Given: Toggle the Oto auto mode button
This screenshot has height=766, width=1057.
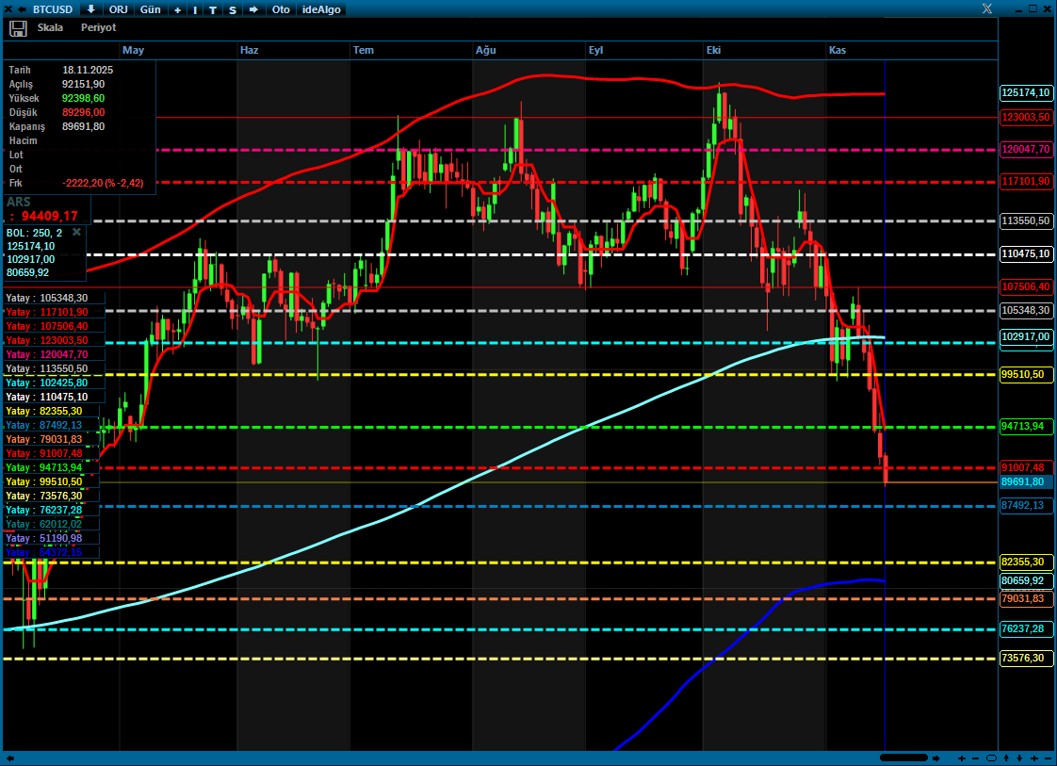Looking at the screenshot, I should point(281,9).
